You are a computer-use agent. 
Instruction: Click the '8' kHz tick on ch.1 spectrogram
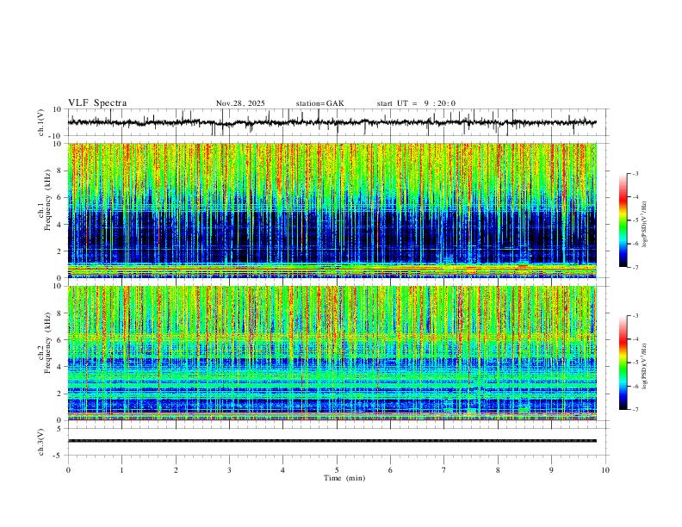pyautogui.click(x=61, y=170)
